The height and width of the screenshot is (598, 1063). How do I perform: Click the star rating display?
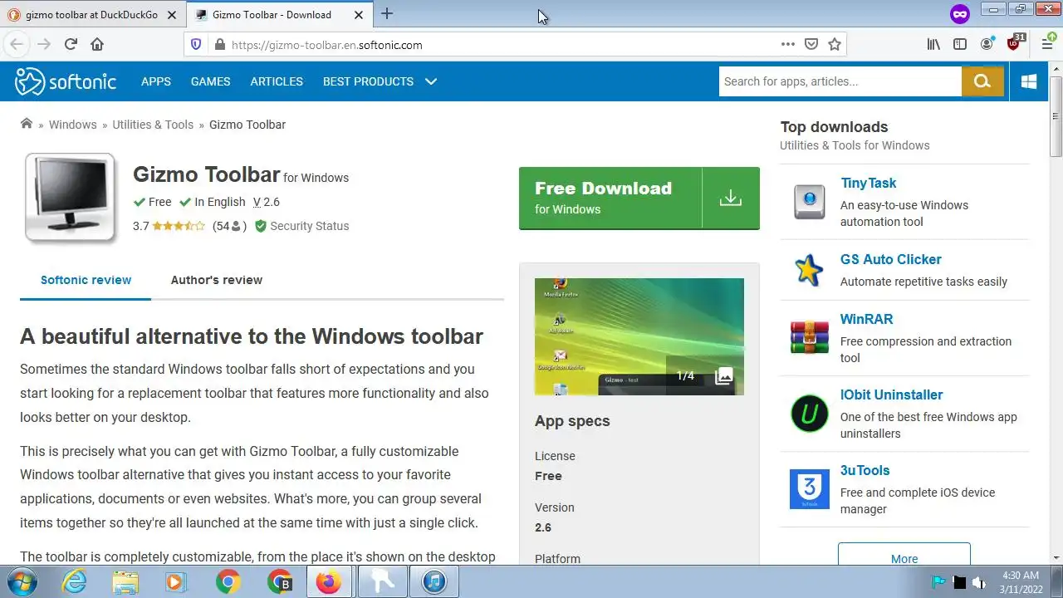179,226
